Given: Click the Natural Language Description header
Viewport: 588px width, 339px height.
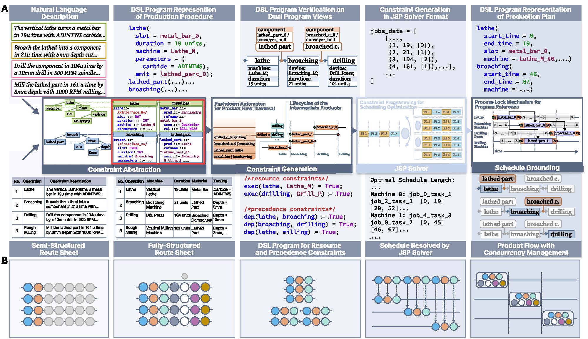Looking at the screenshot, I should pyautogui.click(x=59, y=13).
